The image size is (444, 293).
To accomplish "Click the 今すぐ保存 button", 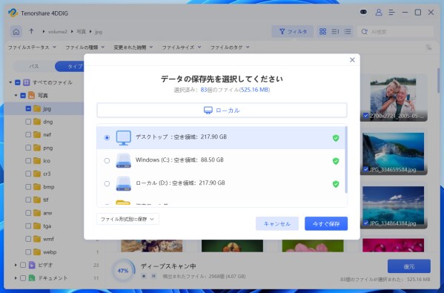I will click(326, 224).
